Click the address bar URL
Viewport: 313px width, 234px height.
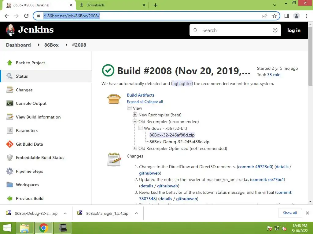[x=72, y=16]
